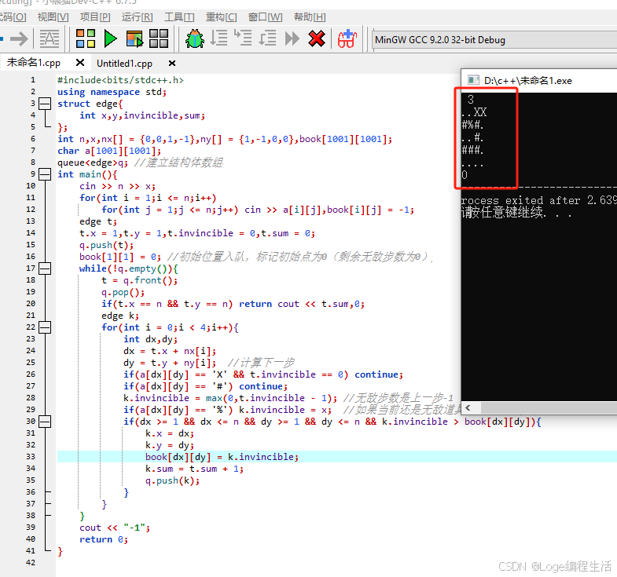Click the continue debugging double-arrow icon

292,38
